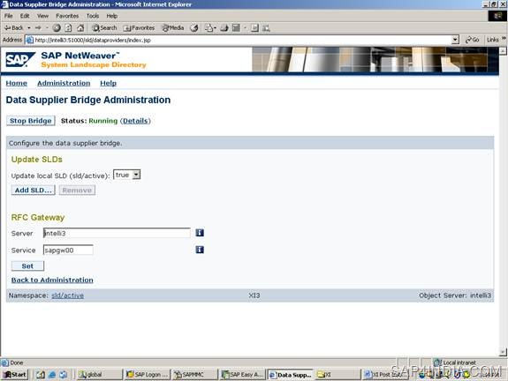Expand the Update local SLD dropdown
The height and width of the screenshot is (381, 508).
click(x=136, y=175)
